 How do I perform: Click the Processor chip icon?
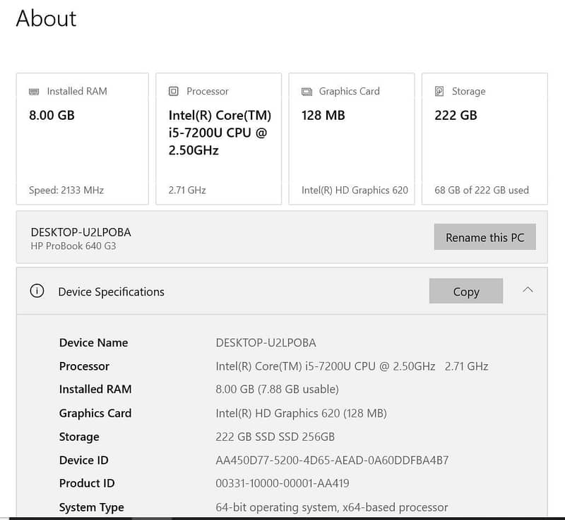pyautogui.click(x=174, y=92)
